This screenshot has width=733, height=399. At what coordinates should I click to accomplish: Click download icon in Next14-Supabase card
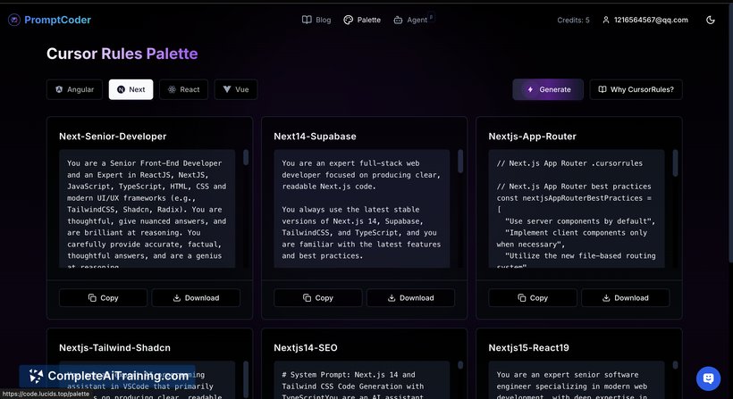point(392,298)
